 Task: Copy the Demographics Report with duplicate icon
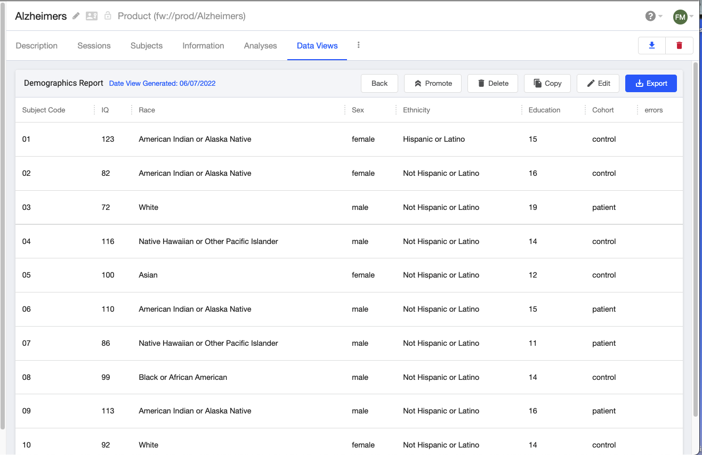547,83
